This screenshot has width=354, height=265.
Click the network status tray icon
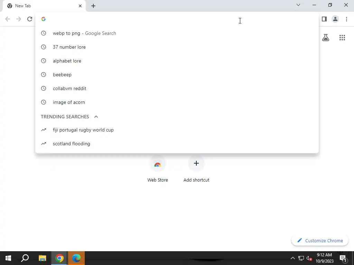coord(301,258)
